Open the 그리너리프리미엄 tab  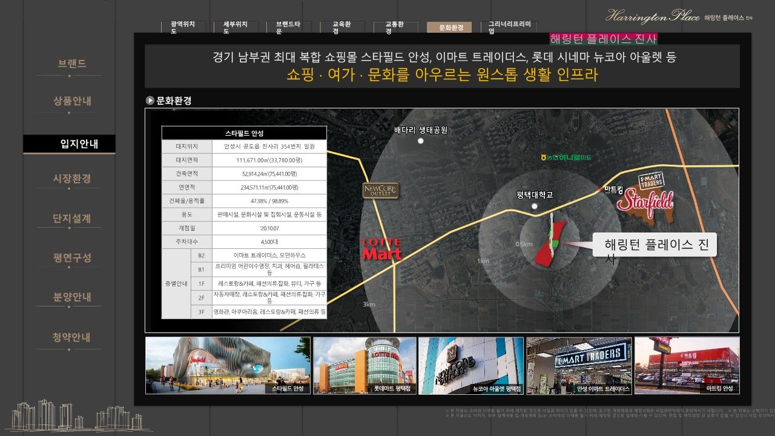[509, 27]
